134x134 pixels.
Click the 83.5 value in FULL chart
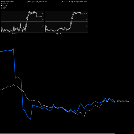83,14
